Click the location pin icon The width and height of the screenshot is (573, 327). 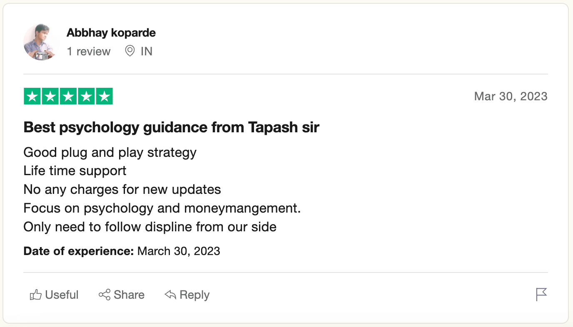pos(130,51)
